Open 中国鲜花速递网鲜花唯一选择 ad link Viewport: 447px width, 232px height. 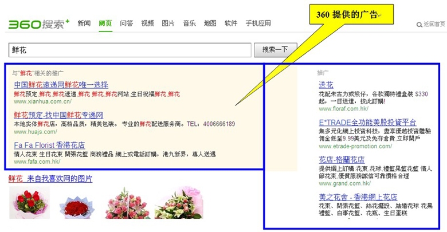(x=61, y=85)
